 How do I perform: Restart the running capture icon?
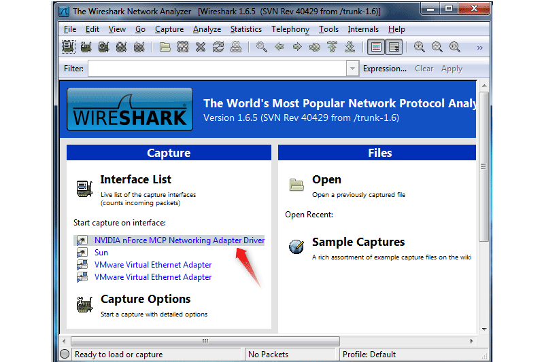tap(139, 47)
